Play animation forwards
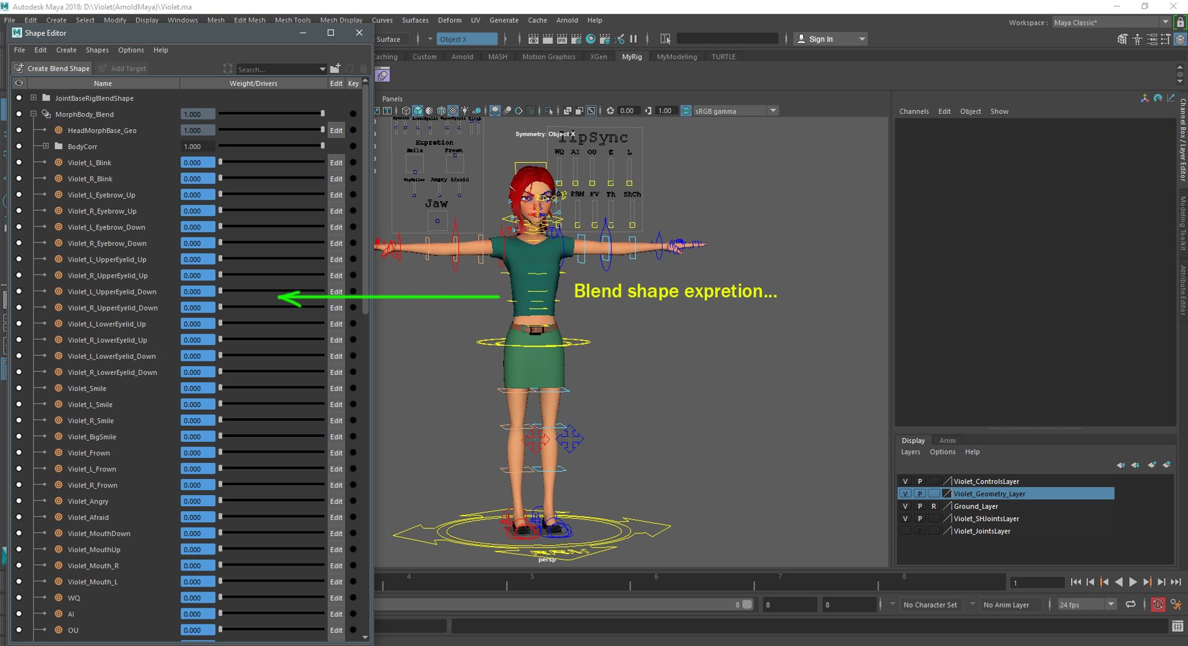The width and height of the screenshot is (1188, 646). pyautogui.click(x=1133, y=582)
